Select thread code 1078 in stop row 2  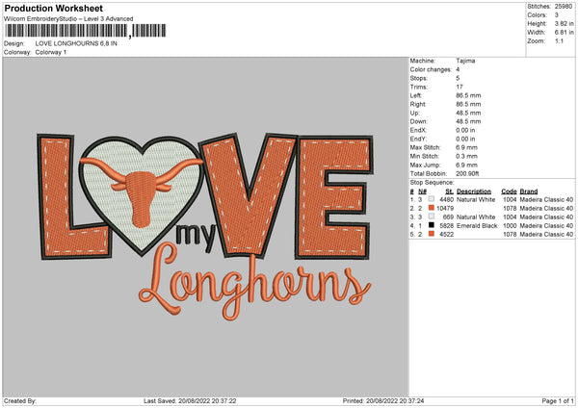click(510, 209)
